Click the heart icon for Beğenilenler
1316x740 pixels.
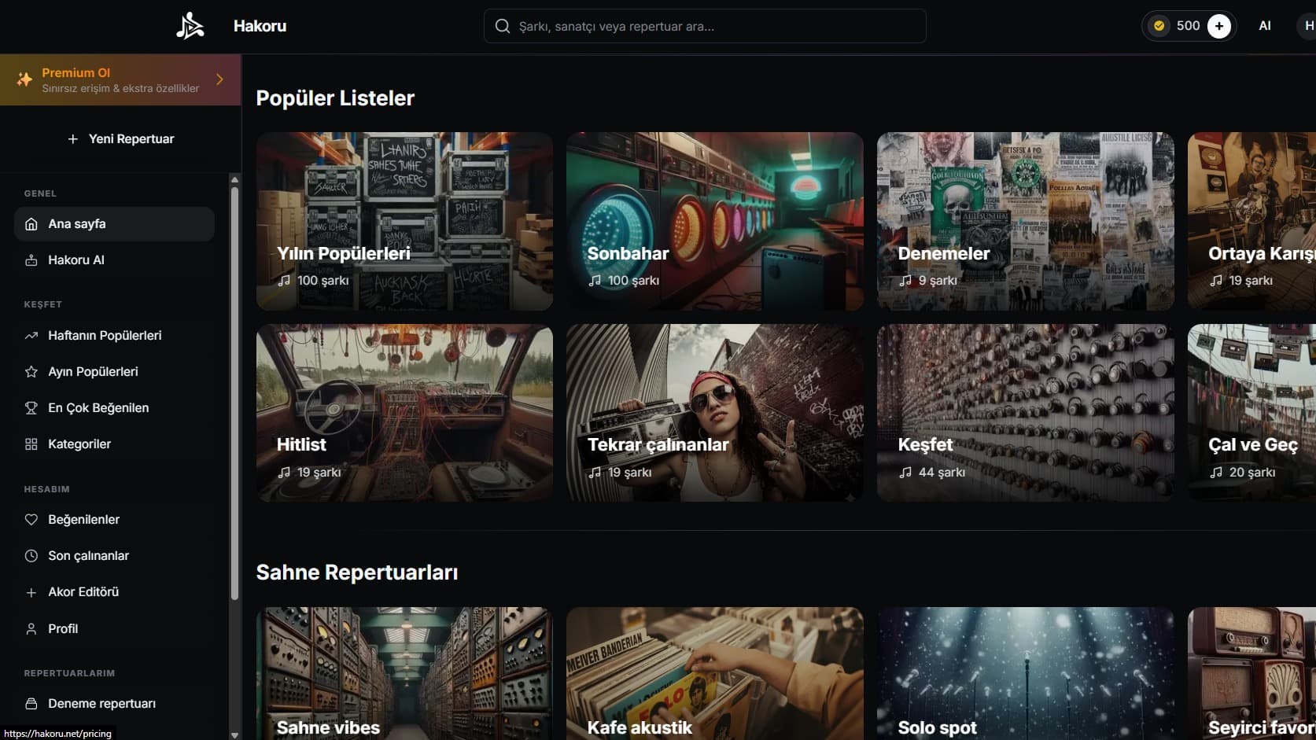pos(31,520)
